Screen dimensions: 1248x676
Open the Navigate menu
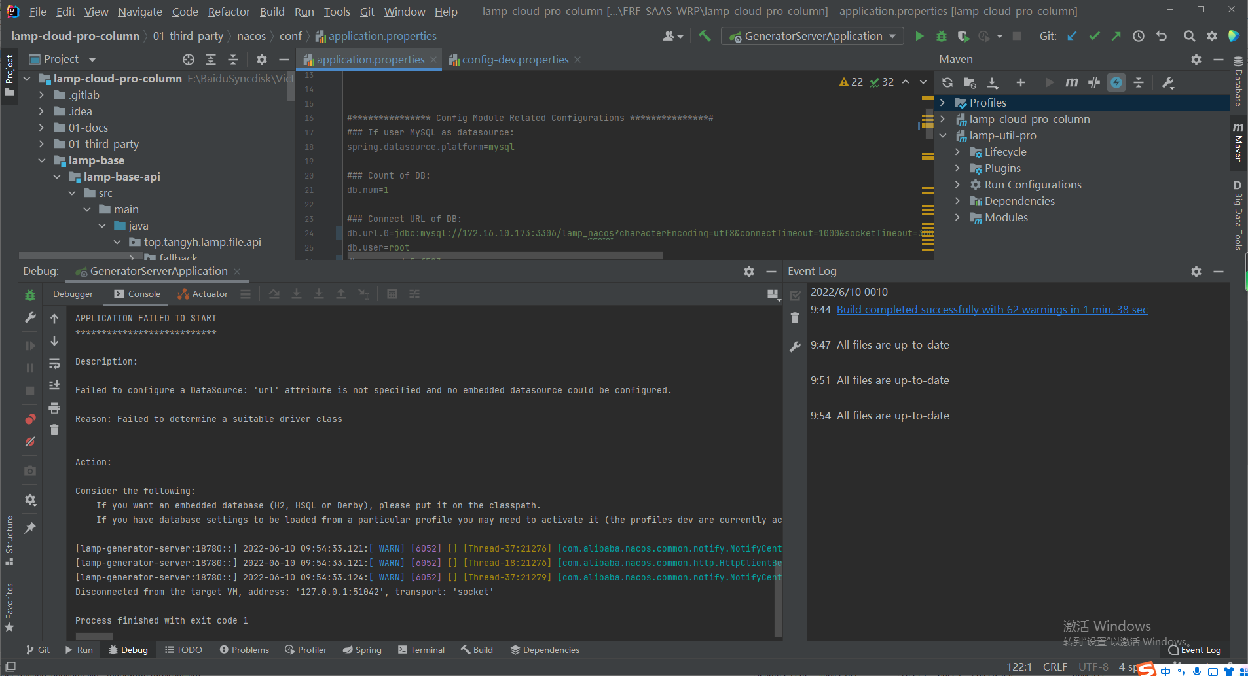pos(139,12)
